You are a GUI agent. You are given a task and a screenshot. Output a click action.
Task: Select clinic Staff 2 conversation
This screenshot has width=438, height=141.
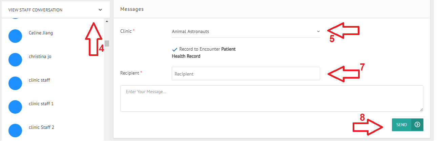pos(42,128)
